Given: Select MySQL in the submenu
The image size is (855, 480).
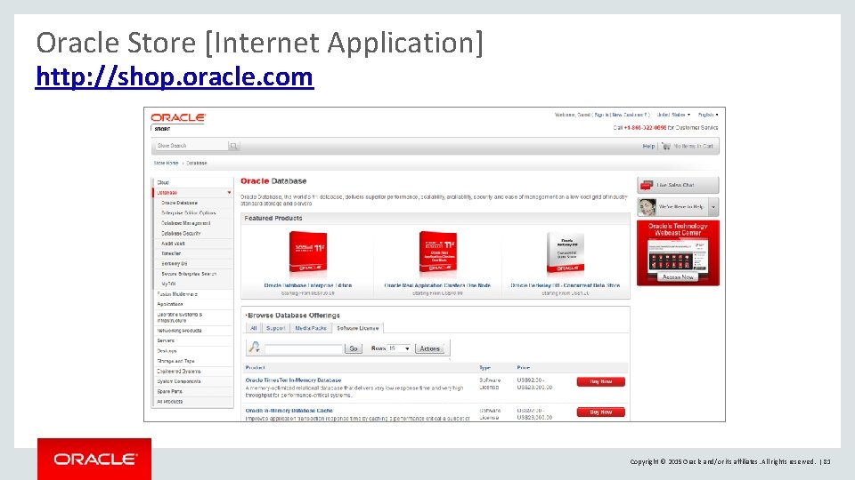Looking at the screenshot, I should [168, 284].
